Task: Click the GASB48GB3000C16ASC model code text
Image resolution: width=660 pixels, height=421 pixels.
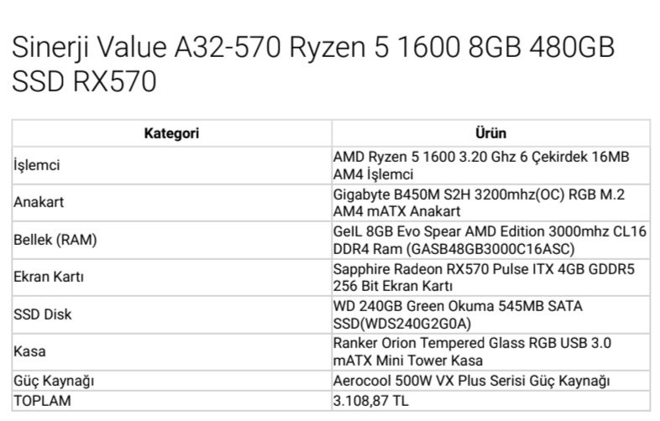Action: (490, 249)
